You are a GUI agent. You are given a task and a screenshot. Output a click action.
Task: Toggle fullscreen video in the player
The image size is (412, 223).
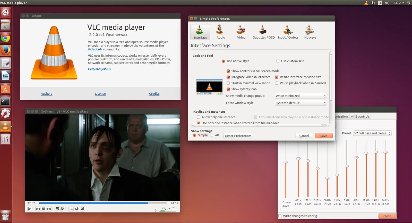pos(57,209)
